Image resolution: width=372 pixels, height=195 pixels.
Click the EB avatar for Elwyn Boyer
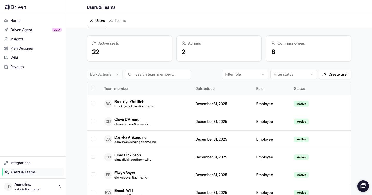(108, 175)
